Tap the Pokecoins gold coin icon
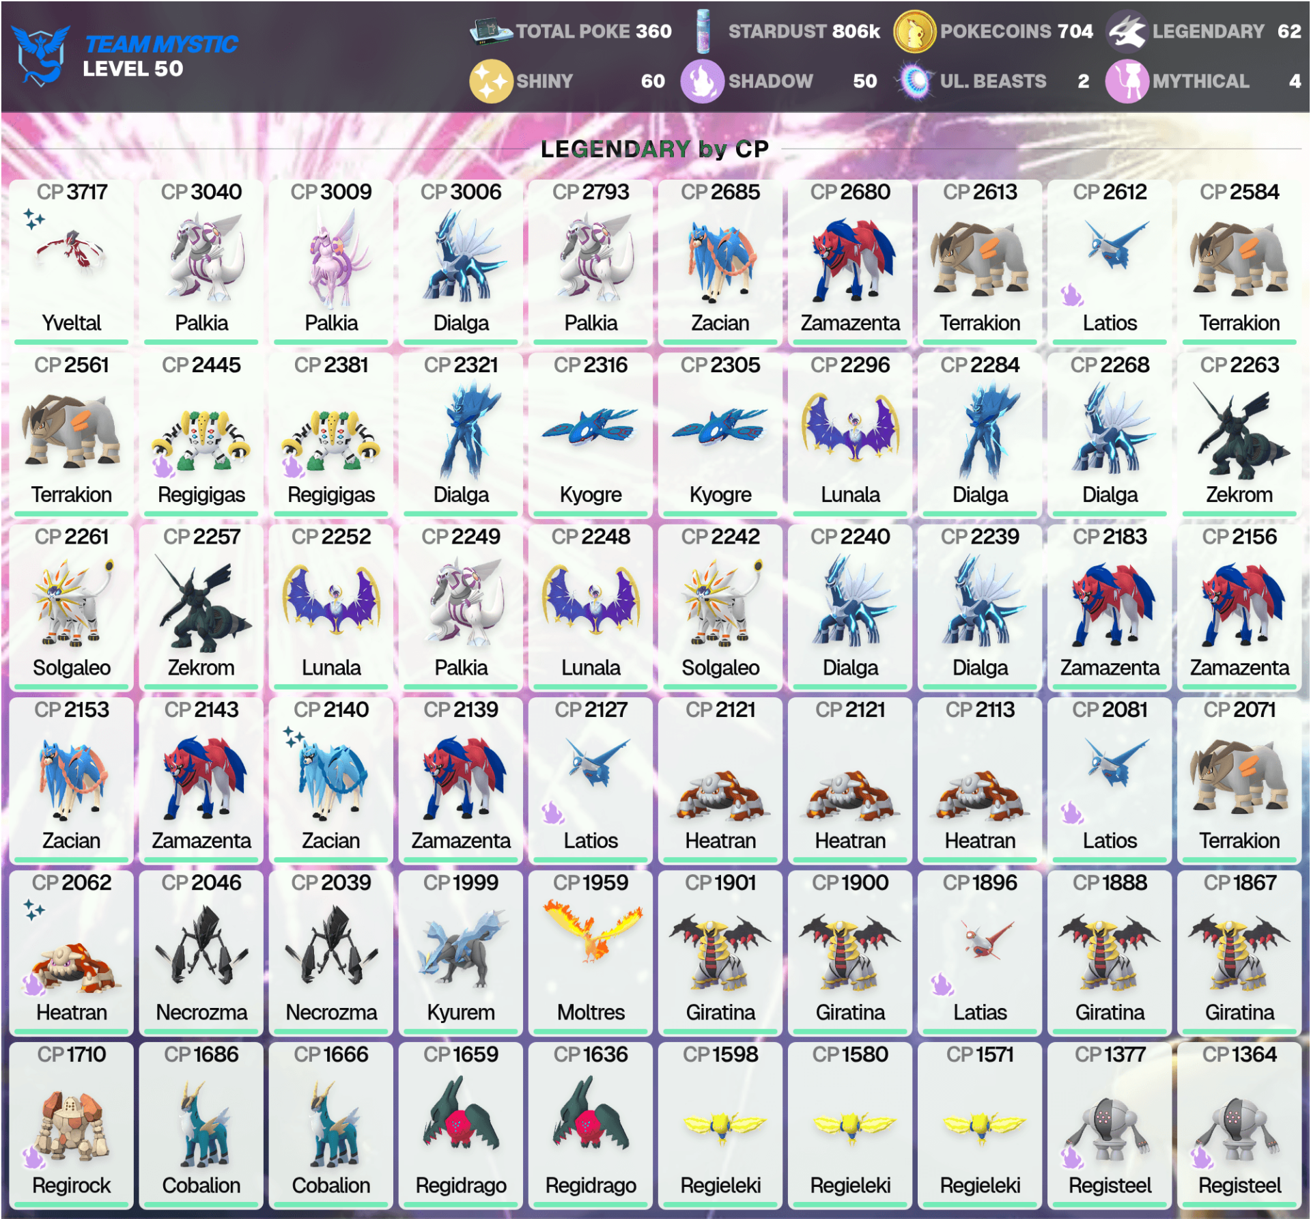The width and height of the screenshot is (1311, 1219). click(x=914, y=31)
